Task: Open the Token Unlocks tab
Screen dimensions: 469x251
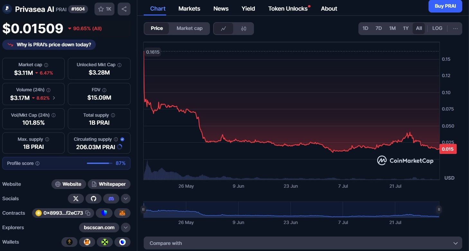Action: click(x=288, y=9)
